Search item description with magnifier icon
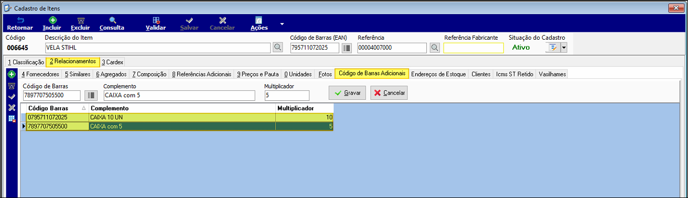Viewport: 688px width, 198px height. 278,48
